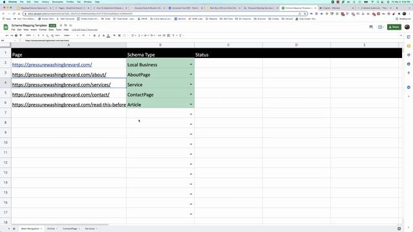Click the redo icon in toolbar

[12, 35]
